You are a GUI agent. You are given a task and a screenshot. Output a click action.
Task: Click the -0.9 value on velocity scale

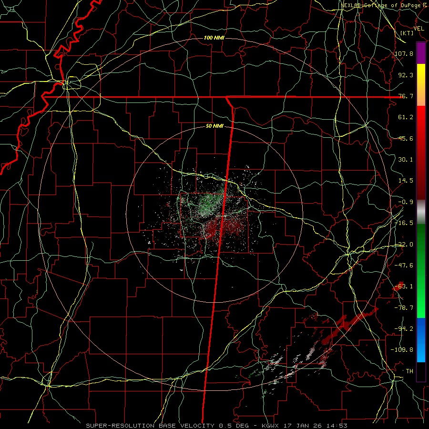[x=406, y=202]
